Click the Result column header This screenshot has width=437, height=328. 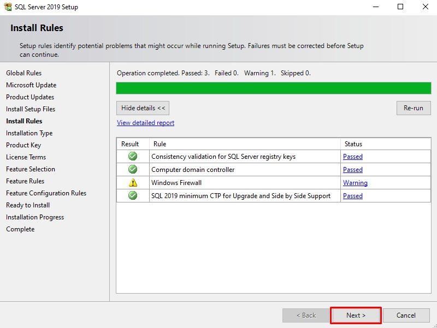(x=130, y=144)
